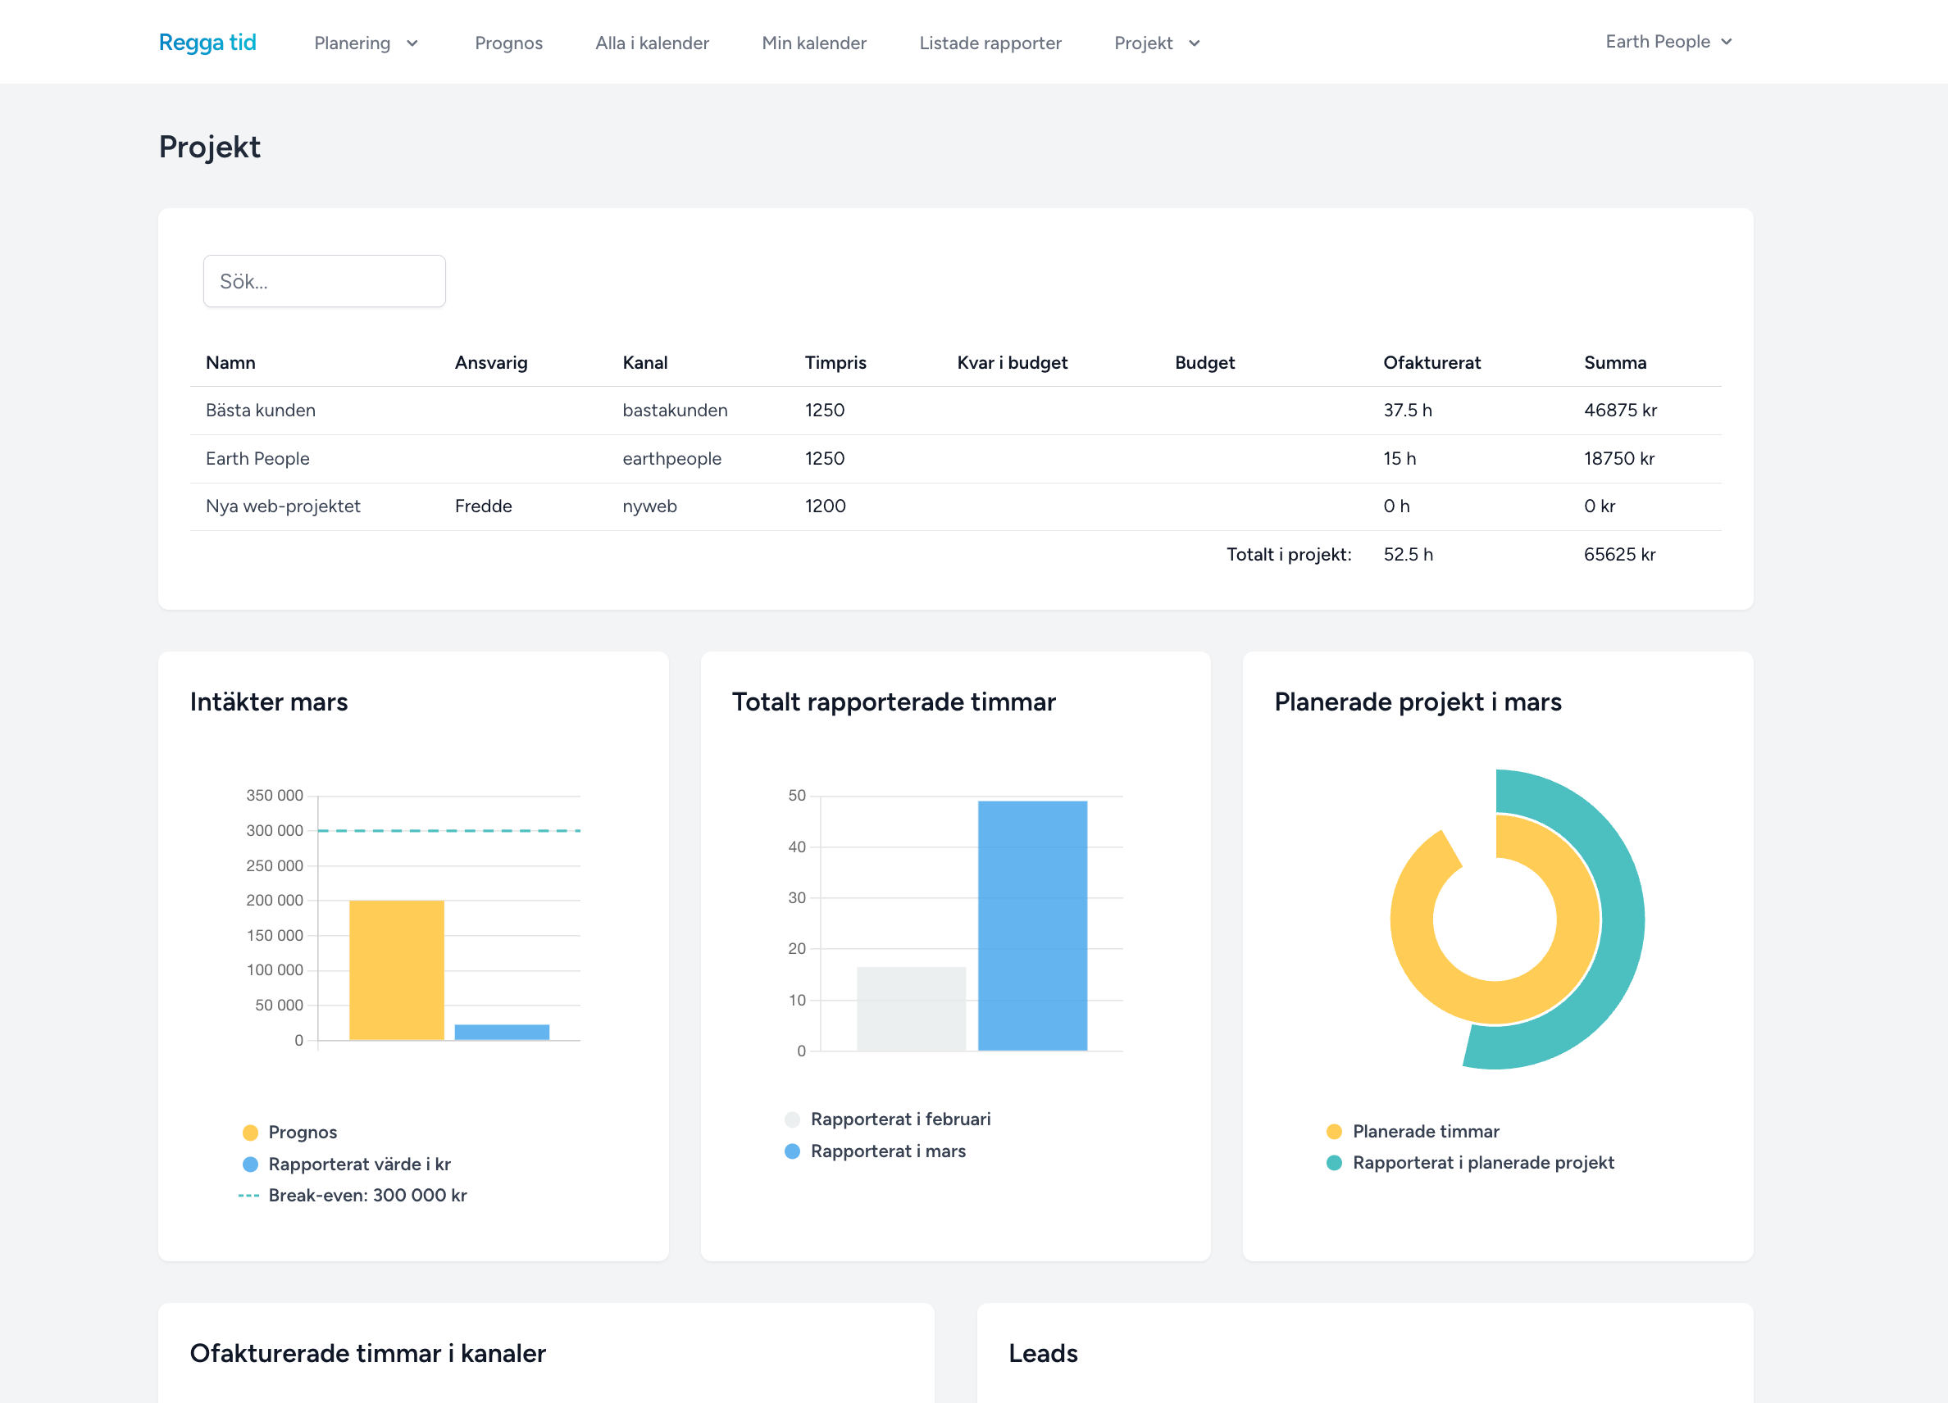The image size is (1948, 1403).
Task: Open the Projekt navigation dropdown
Action: click(x=1156, y=43)
